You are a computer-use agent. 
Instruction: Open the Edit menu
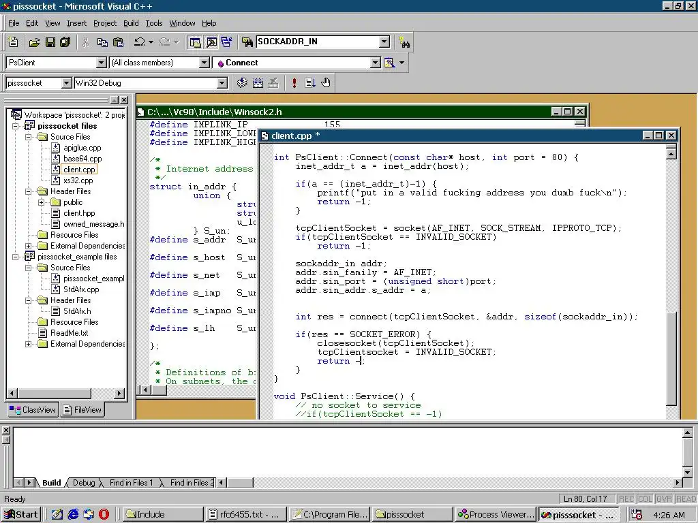pos(32,23)
